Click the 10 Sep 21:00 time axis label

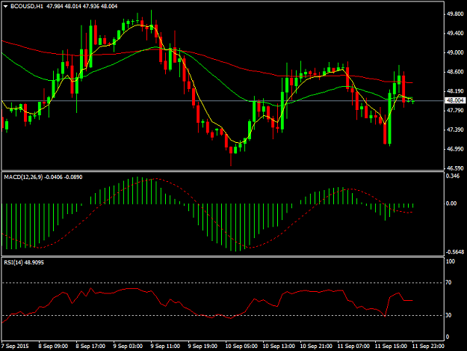(316, 347)
